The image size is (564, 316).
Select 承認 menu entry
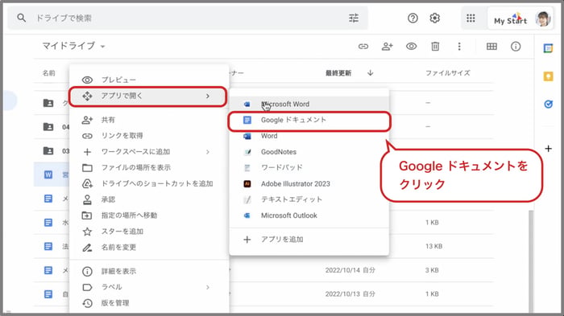click(149, 199)
